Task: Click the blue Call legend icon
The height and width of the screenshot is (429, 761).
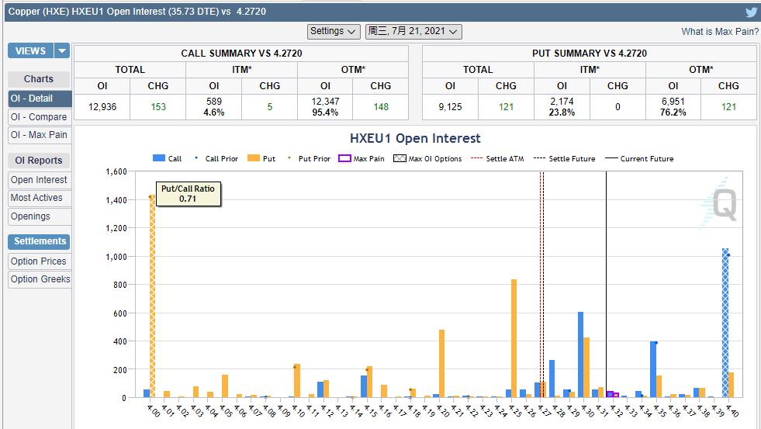Action: 158,159
